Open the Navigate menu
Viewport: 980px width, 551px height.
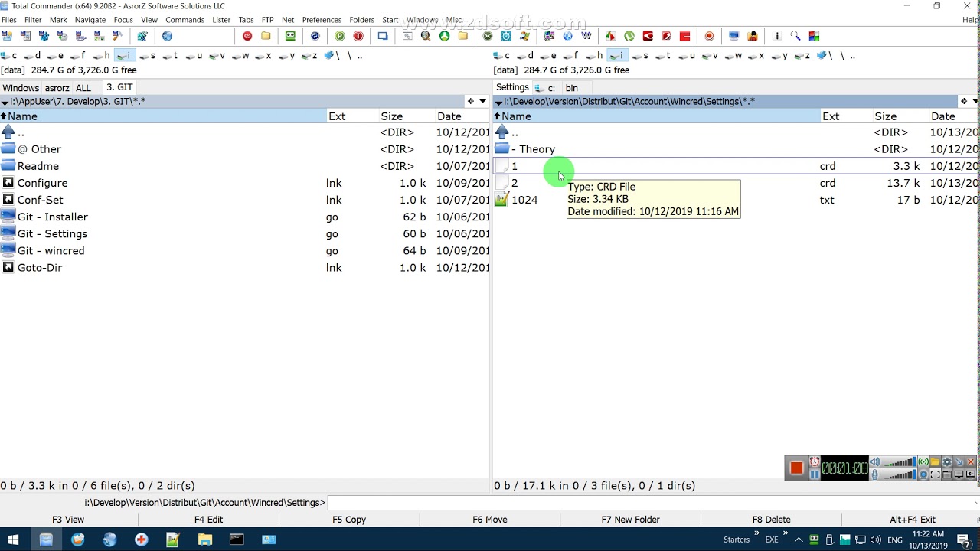[x=90, y=20]
